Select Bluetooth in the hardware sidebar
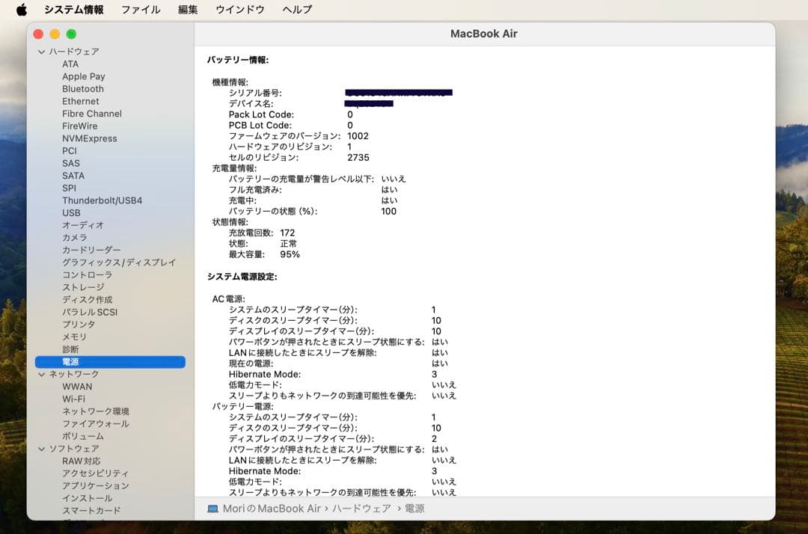 83,88
